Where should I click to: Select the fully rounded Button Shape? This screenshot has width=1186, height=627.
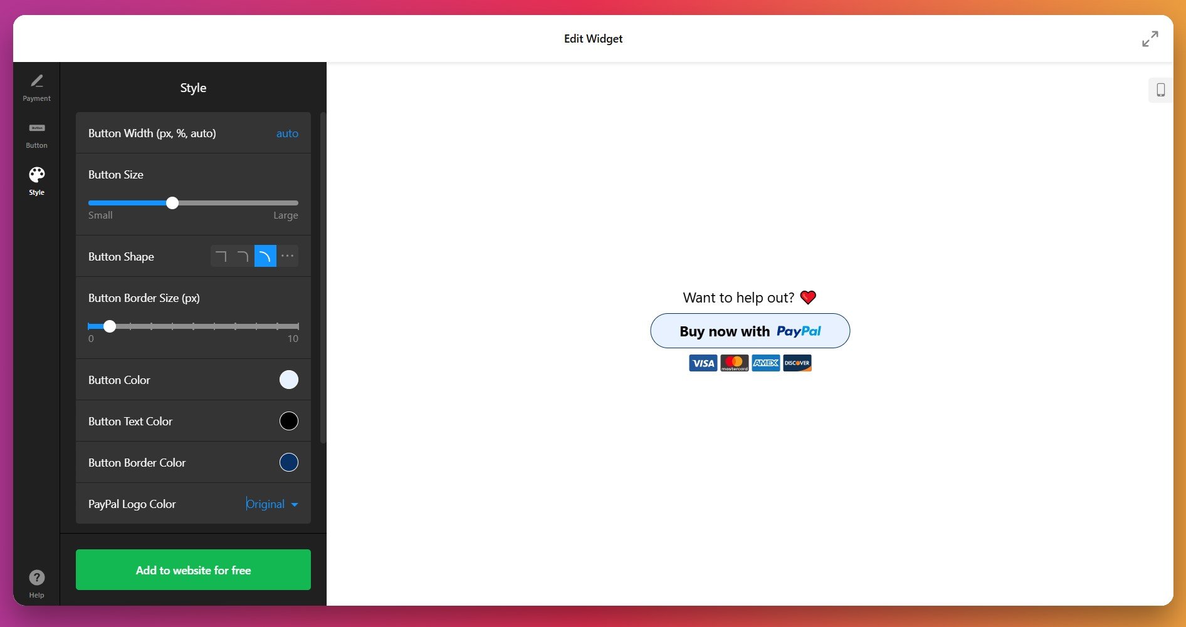(x=265, y=256)
